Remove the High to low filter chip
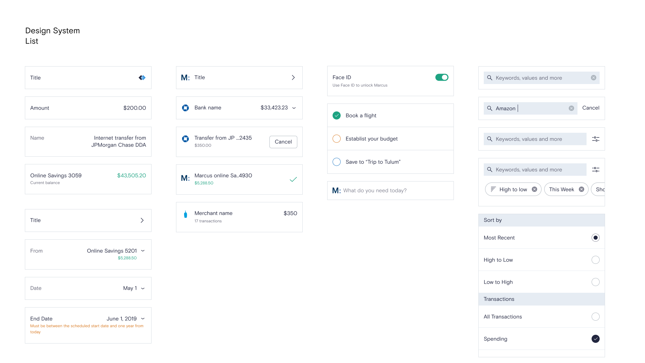The height and width of the screenshot is (363, 645). click(534, 189)
